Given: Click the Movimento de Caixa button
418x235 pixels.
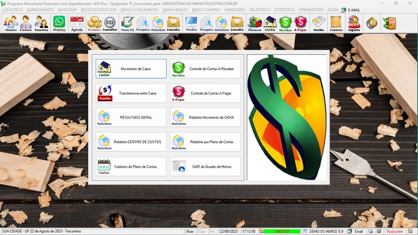Looking at the screenshot, I should tap(131, 69).
